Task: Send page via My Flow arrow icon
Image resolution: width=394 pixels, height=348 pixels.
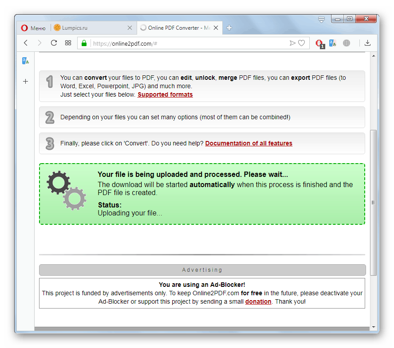Action: click(x=292, y=43)
